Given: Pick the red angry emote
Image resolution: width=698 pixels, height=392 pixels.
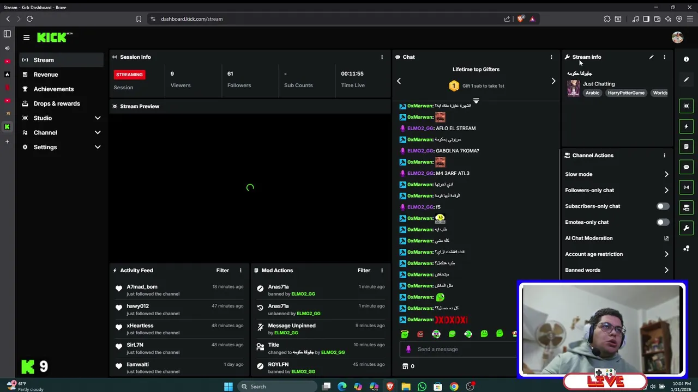Looking at the screenshot, I should click(420, 334).
